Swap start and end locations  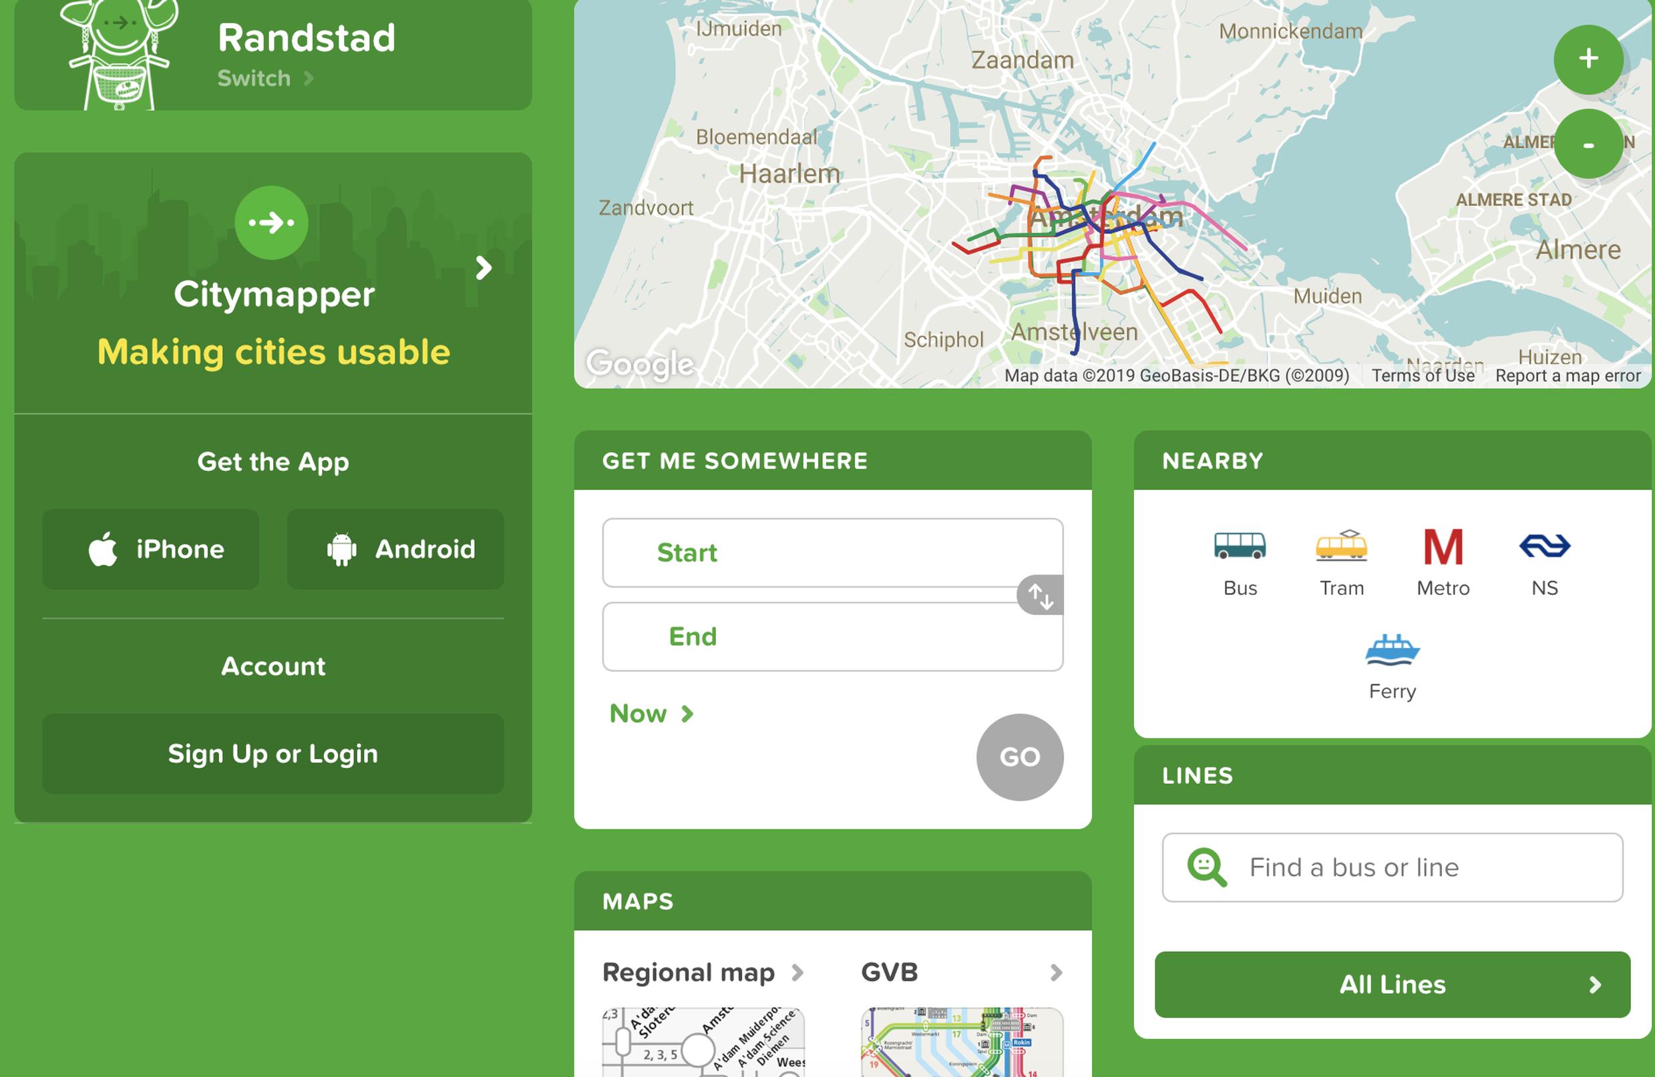(1040, 595)
